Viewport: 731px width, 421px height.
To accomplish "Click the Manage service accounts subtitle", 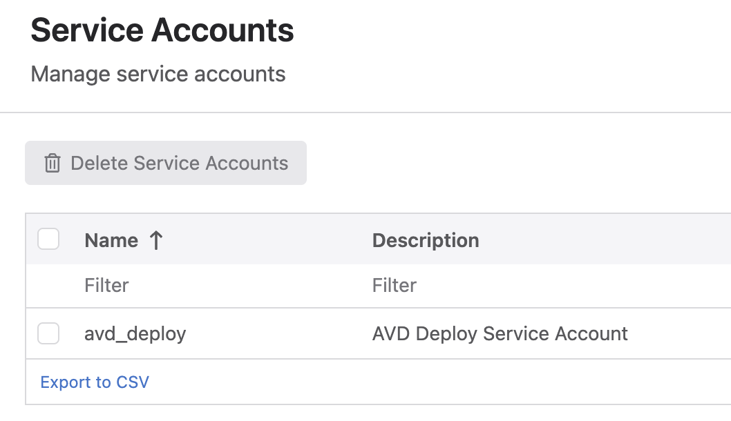I will [158, 74].
